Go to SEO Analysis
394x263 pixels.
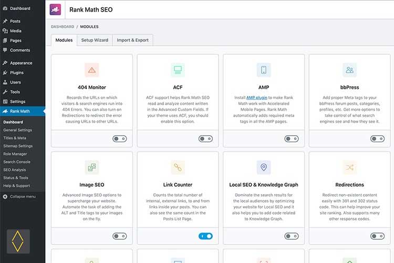tap(15, 170)
